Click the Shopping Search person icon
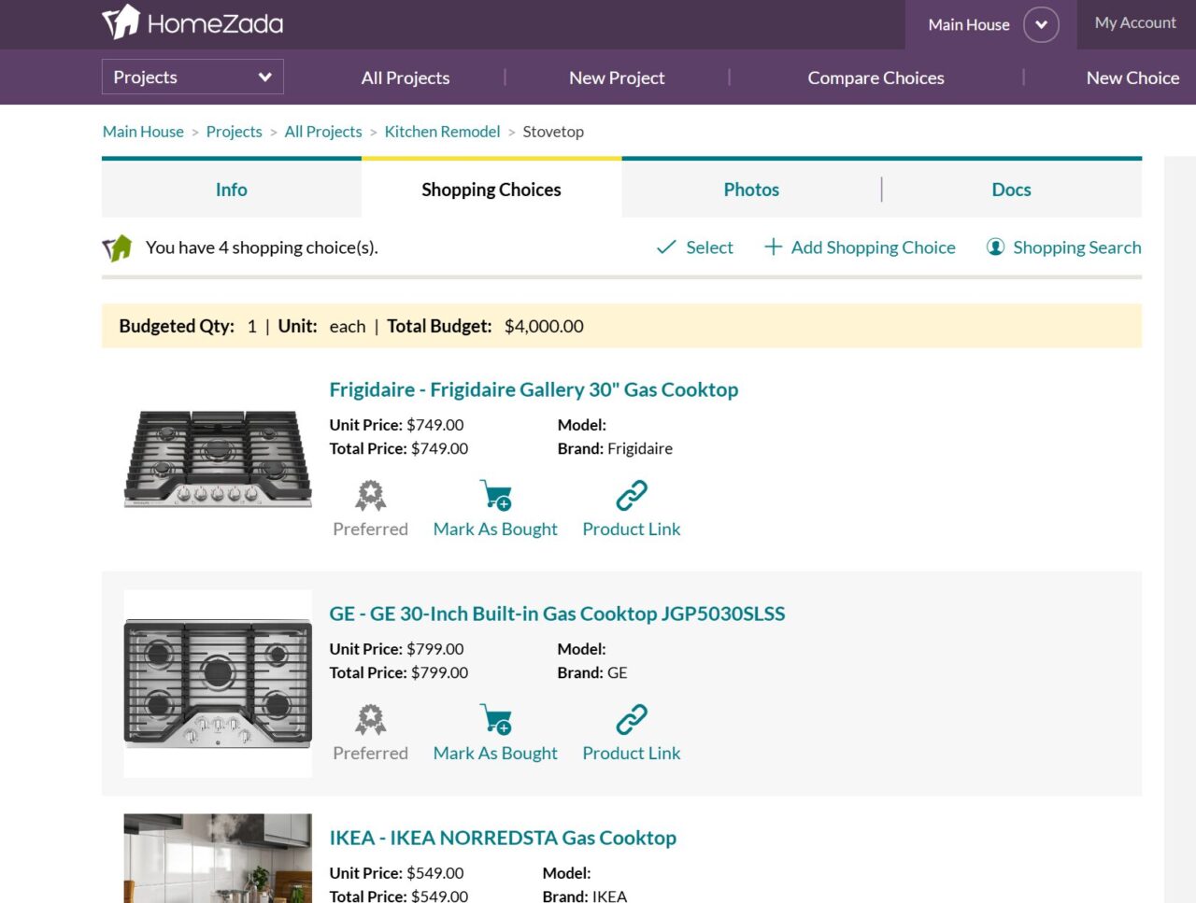Image resolution: width=1196 pixels, height=903 pixels. [995, 247]
